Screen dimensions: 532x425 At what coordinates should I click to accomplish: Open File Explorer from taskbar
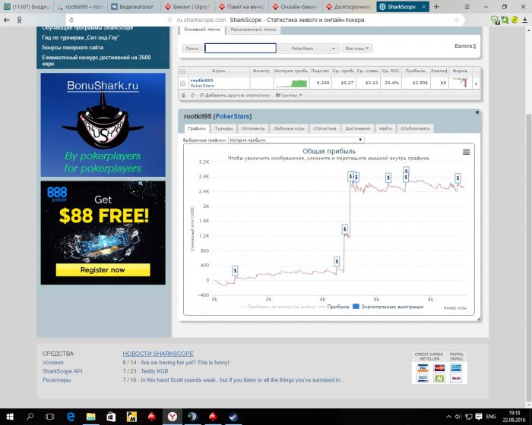click(x=91, y=417)
